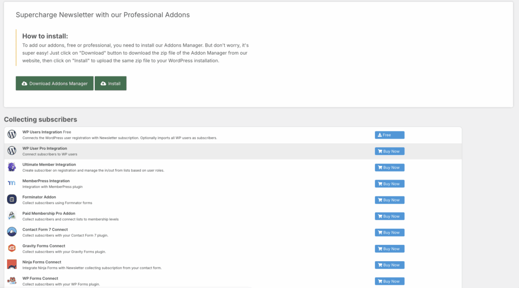519x288 pixels.
Task: Click the Gravity Forms logo icon
Action: [x=12, y=248]
